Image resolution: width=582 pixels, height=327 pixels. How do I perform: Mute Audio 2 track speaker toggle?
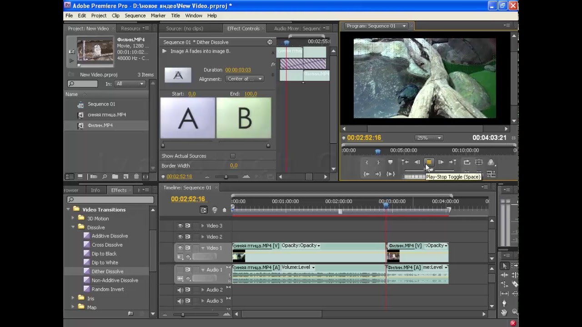click(x=180, y=290)
